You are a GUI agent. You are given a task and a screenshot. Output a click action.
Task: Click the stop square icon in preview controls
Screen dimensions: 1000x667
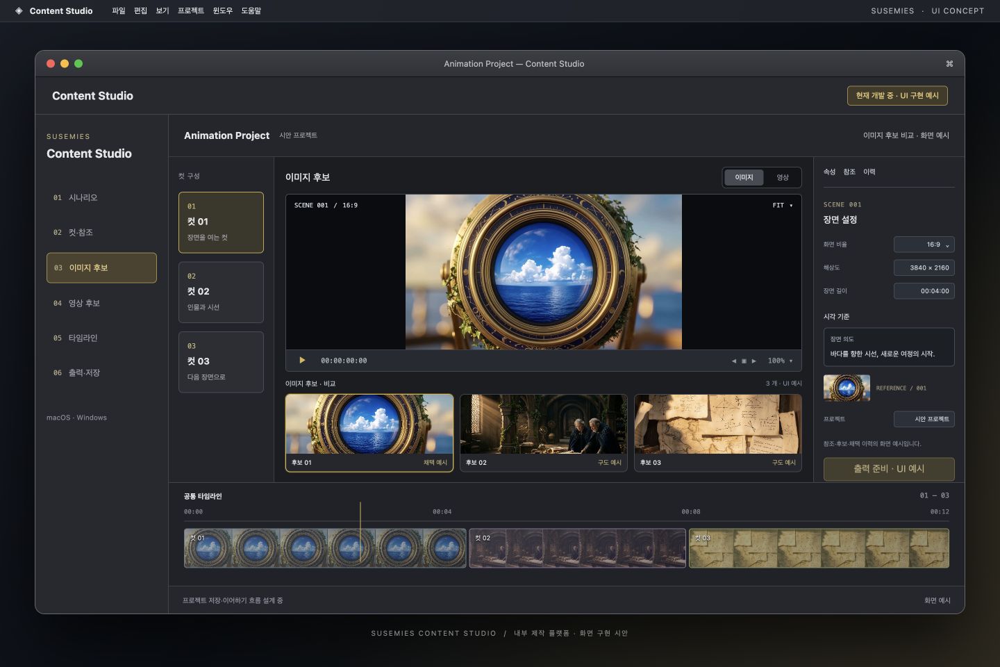pos(744,361)
